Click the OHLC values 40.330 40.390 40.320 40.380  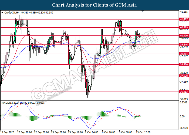(x=37, y=12)
